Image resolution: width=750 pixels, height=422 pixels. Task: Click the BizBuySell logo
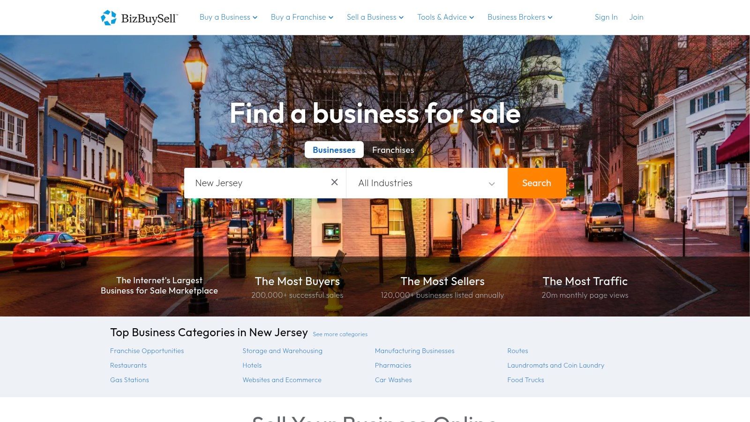[x=139, y=18]
